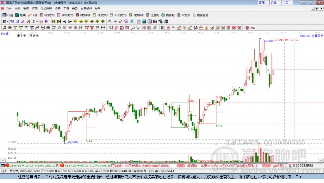Select the target circle crosshair tool

[x=65, y=28]
